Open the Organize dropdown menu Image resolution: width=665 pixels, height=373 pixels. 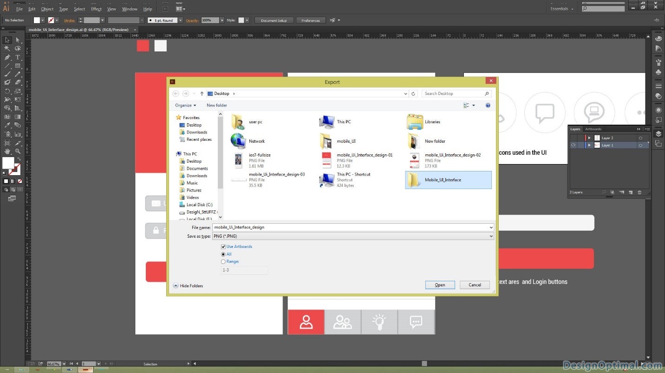pyautogui.click(x=186, y=106)
